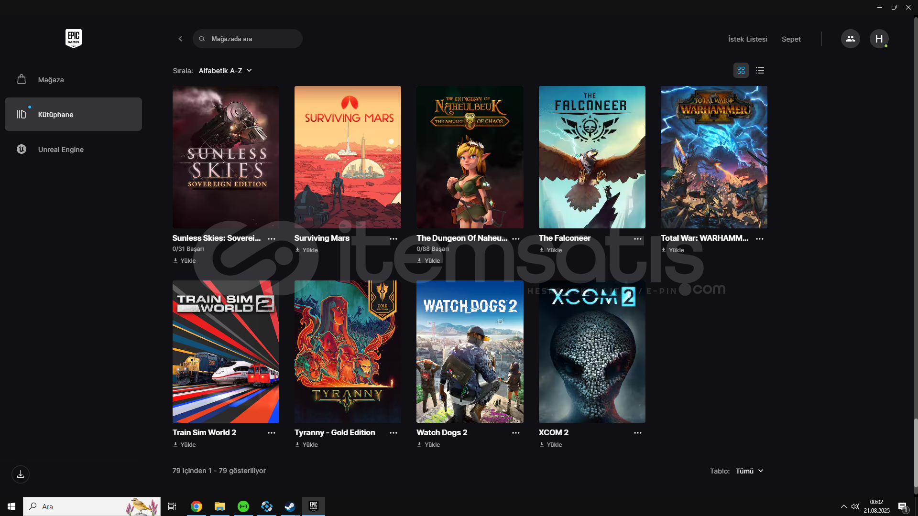Go back with the left arrow

pos(180,39)
